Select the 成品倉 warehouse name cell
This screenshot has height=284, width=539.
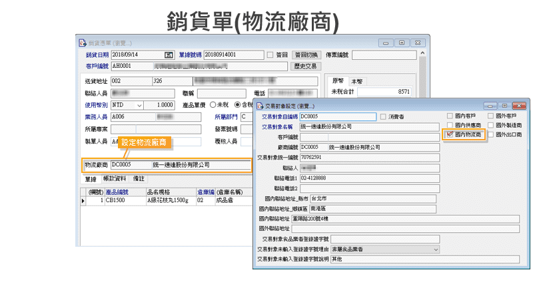click(234, 201)
